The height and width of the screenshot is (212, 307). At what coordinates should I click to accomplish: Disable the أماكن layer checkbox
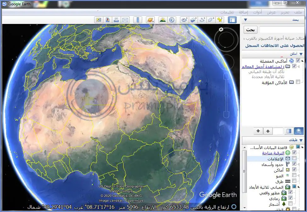click(294, 169)
